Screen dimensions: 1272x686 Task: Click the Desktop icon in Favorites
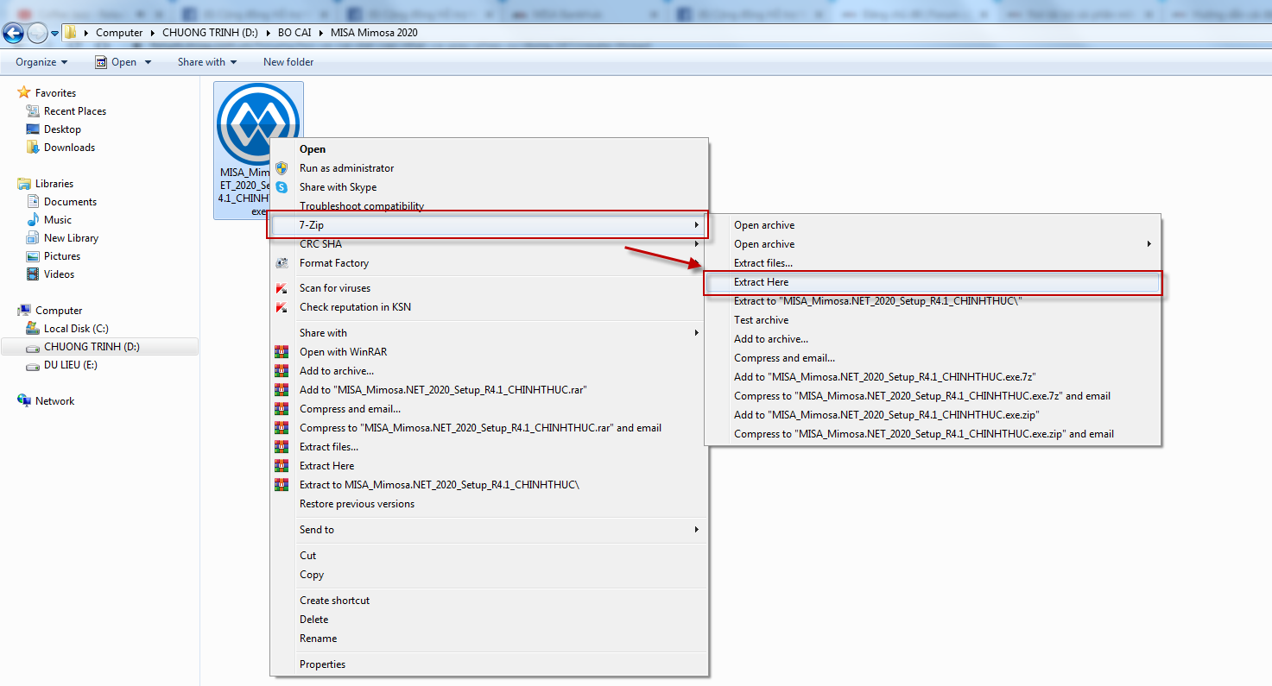pyautogui.click(x=33, y=129)
